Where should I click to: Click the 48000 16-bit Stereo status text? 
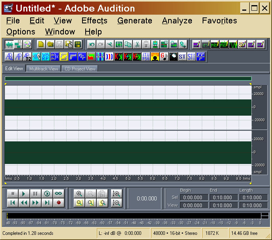(x=175, y=233)
